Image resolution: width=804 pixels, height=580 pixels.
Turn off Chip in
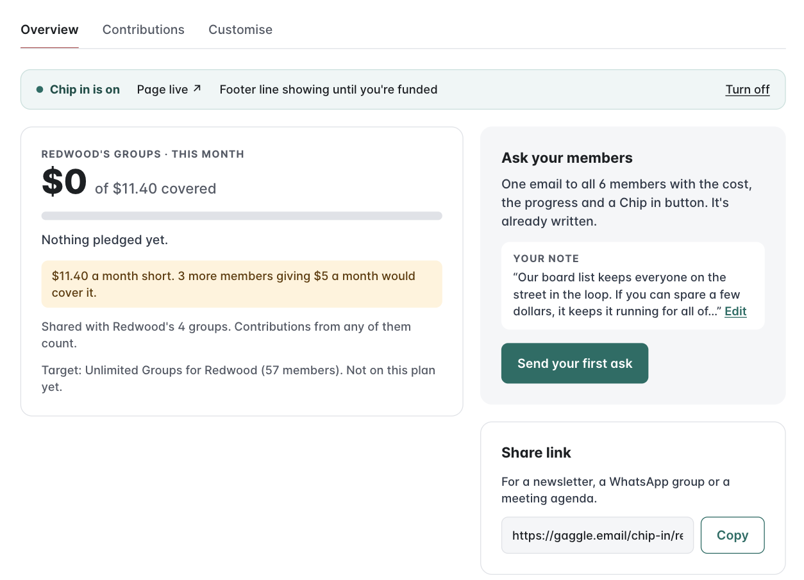tap(747, 90)
